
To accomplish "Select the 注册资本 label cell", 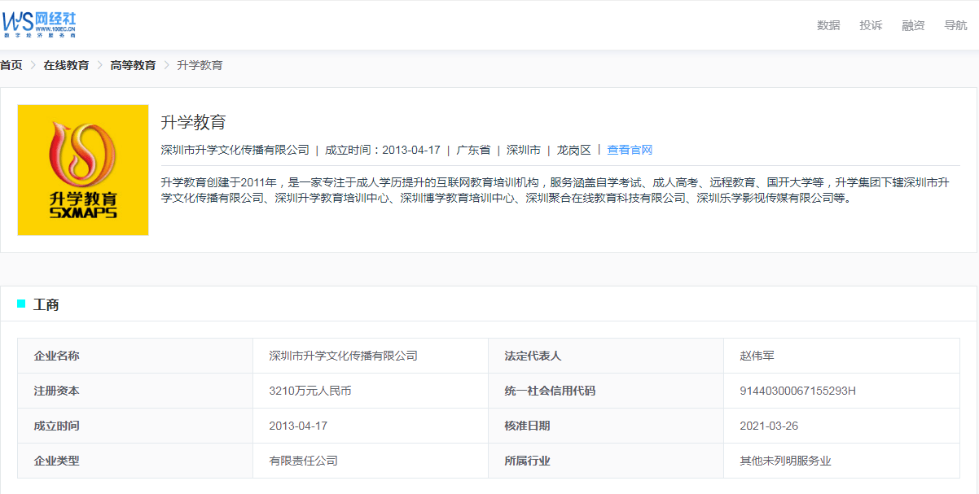I will click(x=135, y=391).
